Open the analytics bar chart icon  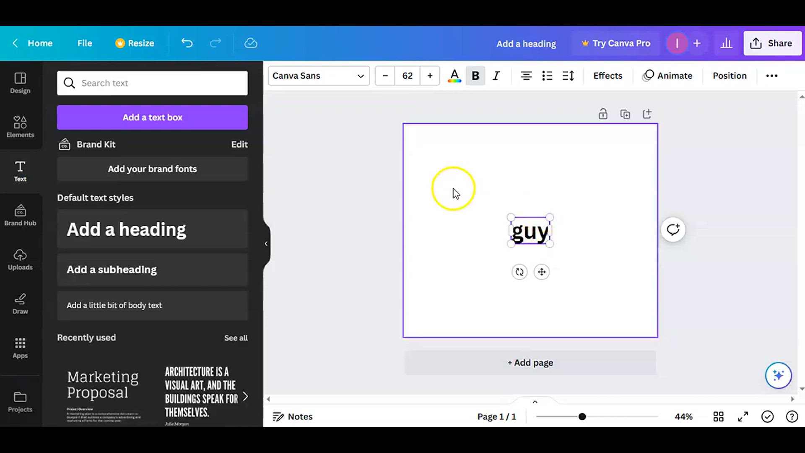pos(726,43)
